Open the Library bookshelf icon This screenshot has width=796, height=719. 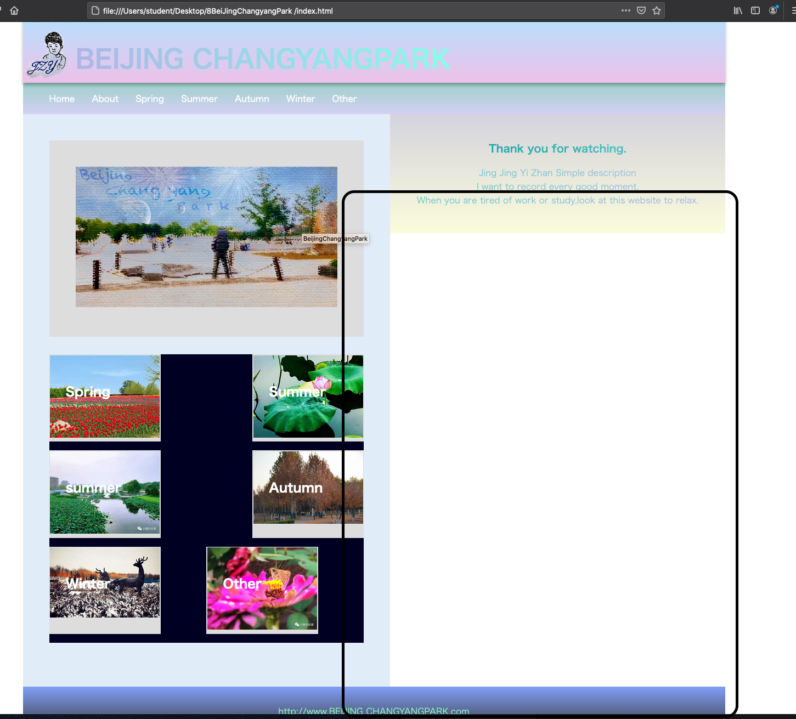pos(738,10)
